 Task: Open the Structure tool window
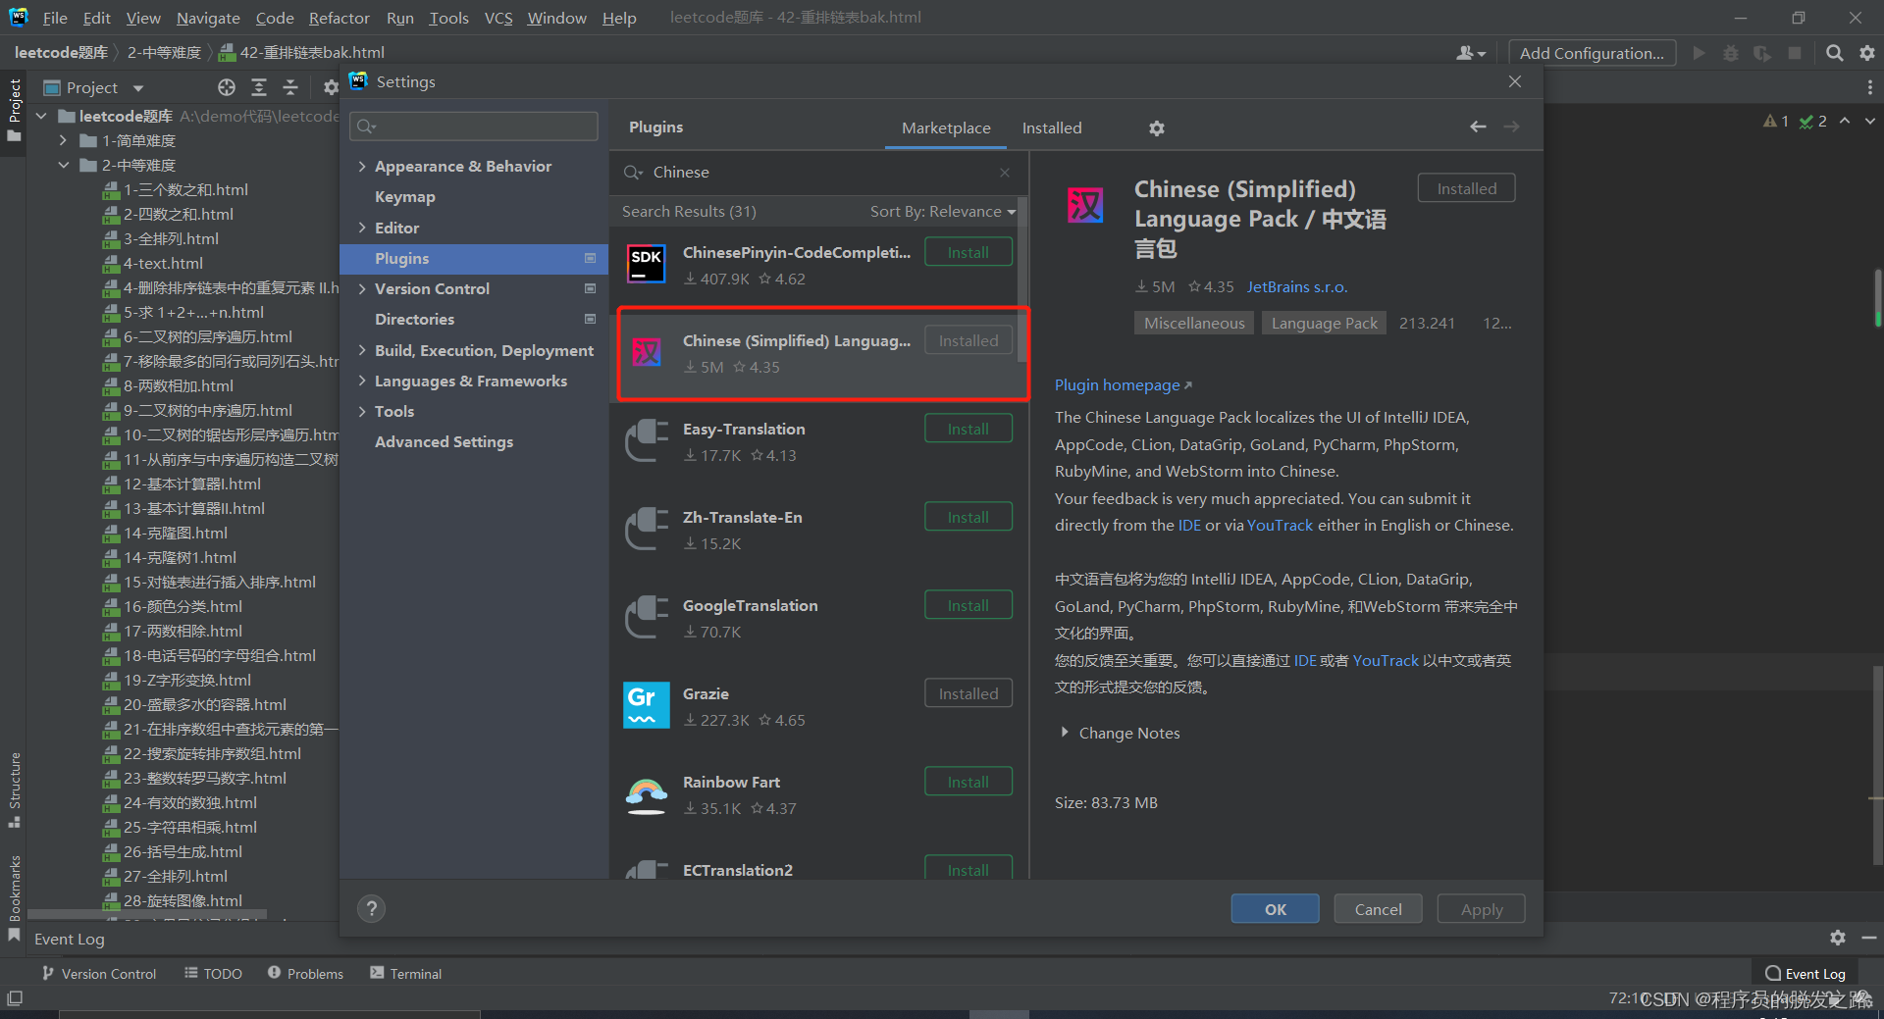(15, 790)
